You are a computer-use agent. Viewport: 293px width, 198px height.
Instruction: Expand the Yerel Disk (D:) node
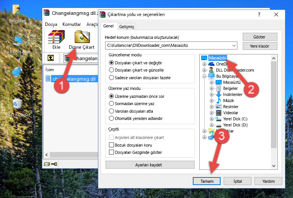(x=211, y=125)
